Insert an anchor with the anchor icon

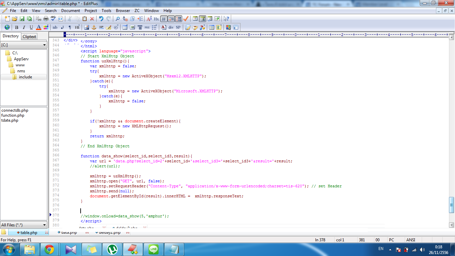tap(94, 27)
